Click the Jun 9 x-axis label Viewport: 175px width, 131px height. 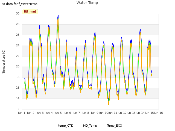tap(95, 113)
